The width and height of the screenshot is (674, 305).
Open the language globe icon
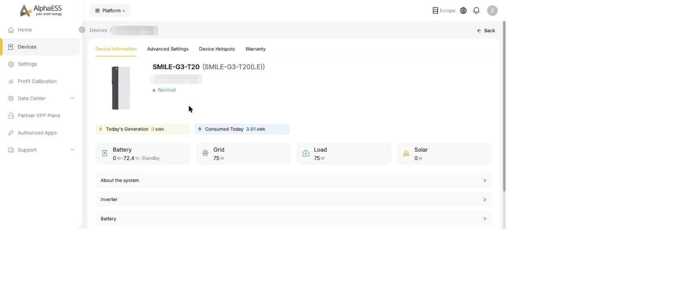click(463, 11)
